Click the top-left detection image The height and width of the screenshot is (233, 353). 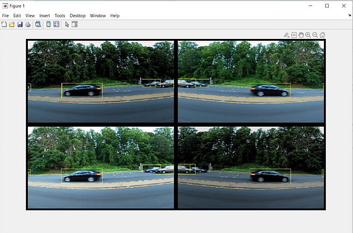101,82
